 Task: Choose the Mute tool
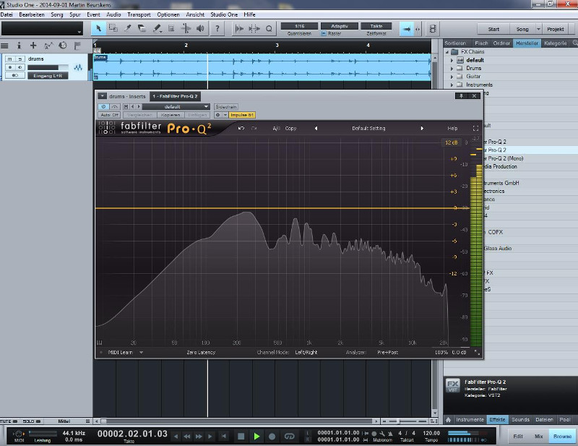171,28
